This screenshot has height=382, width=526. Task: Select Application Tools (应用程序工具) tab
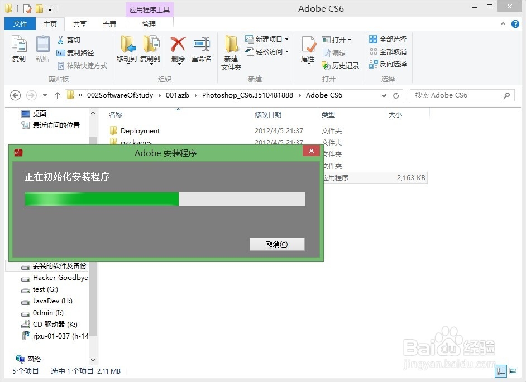pos(150,9)
